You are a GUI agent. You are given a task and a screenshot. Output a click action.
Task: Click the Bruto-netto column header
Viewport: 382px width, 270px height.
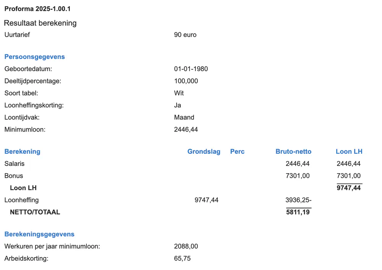pos(293,151)
